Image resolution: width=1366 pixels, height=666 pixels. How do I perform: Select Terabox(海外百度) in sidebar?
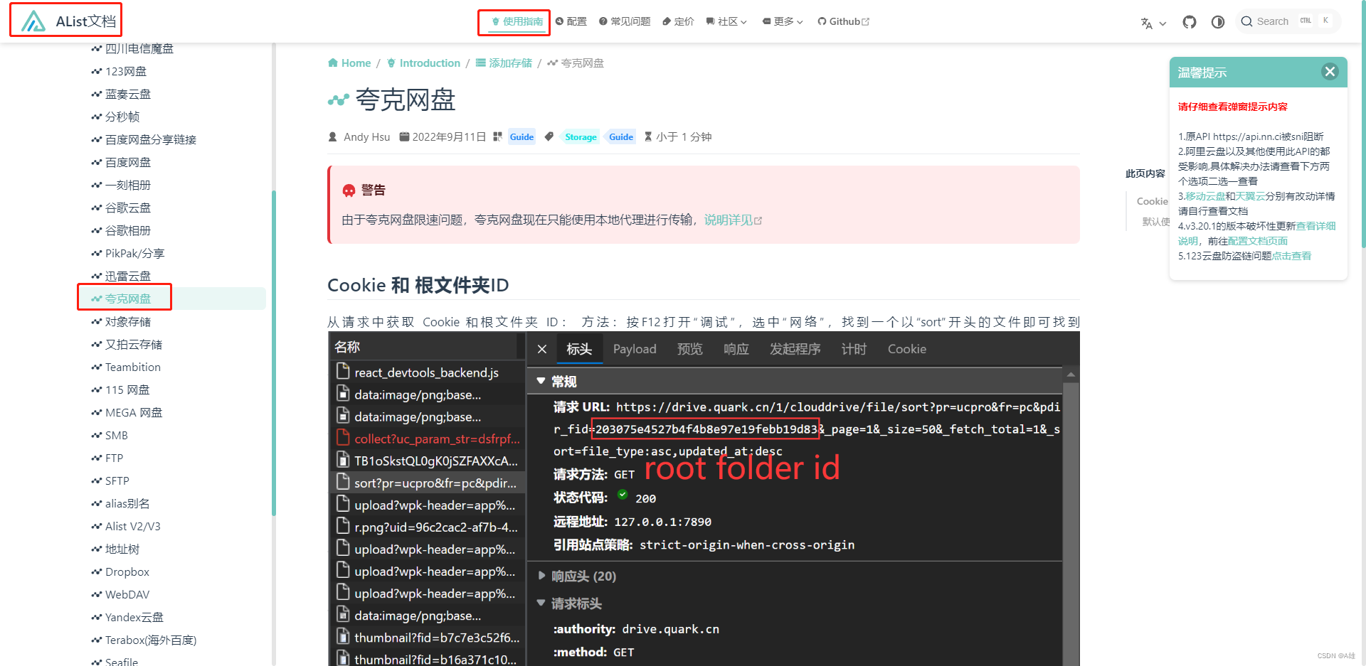coord(144,640)
